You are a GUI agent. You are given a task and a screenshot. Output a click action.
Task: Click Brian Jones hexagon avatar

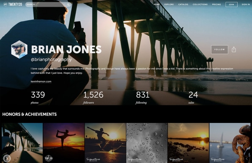(x=19, y=49)
